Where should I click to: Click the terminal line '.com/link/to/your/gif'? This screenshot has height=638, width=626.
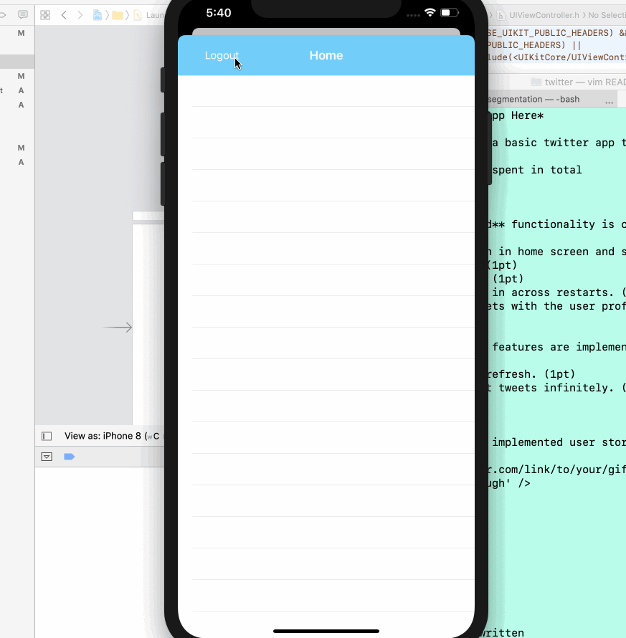click(557, 470)
